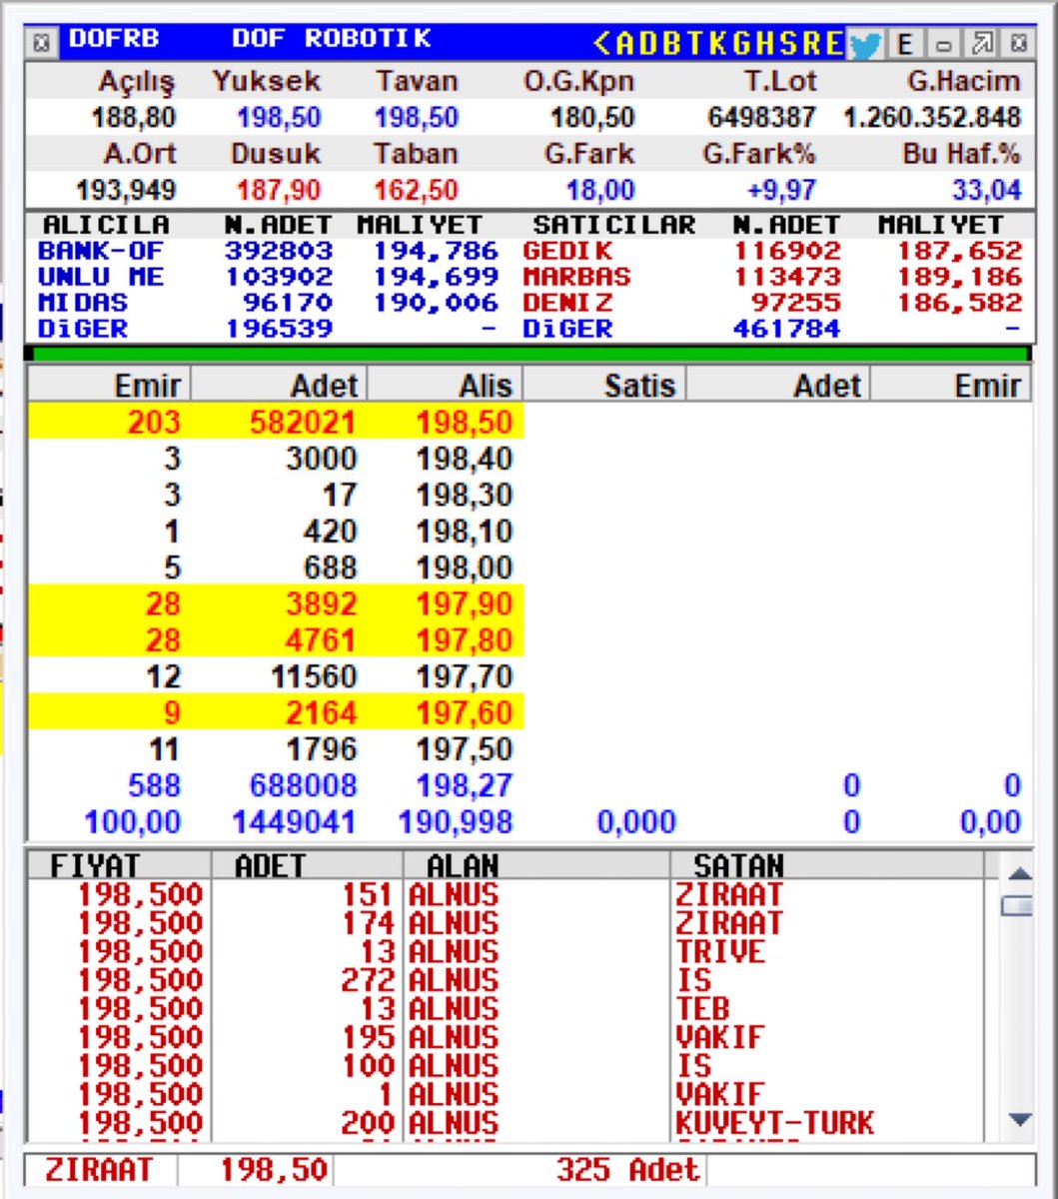The width and height of the screenshot is (1058, 1199).
Task: Click the O.G.Kpn value 180,50
Action: coord(592,118)
